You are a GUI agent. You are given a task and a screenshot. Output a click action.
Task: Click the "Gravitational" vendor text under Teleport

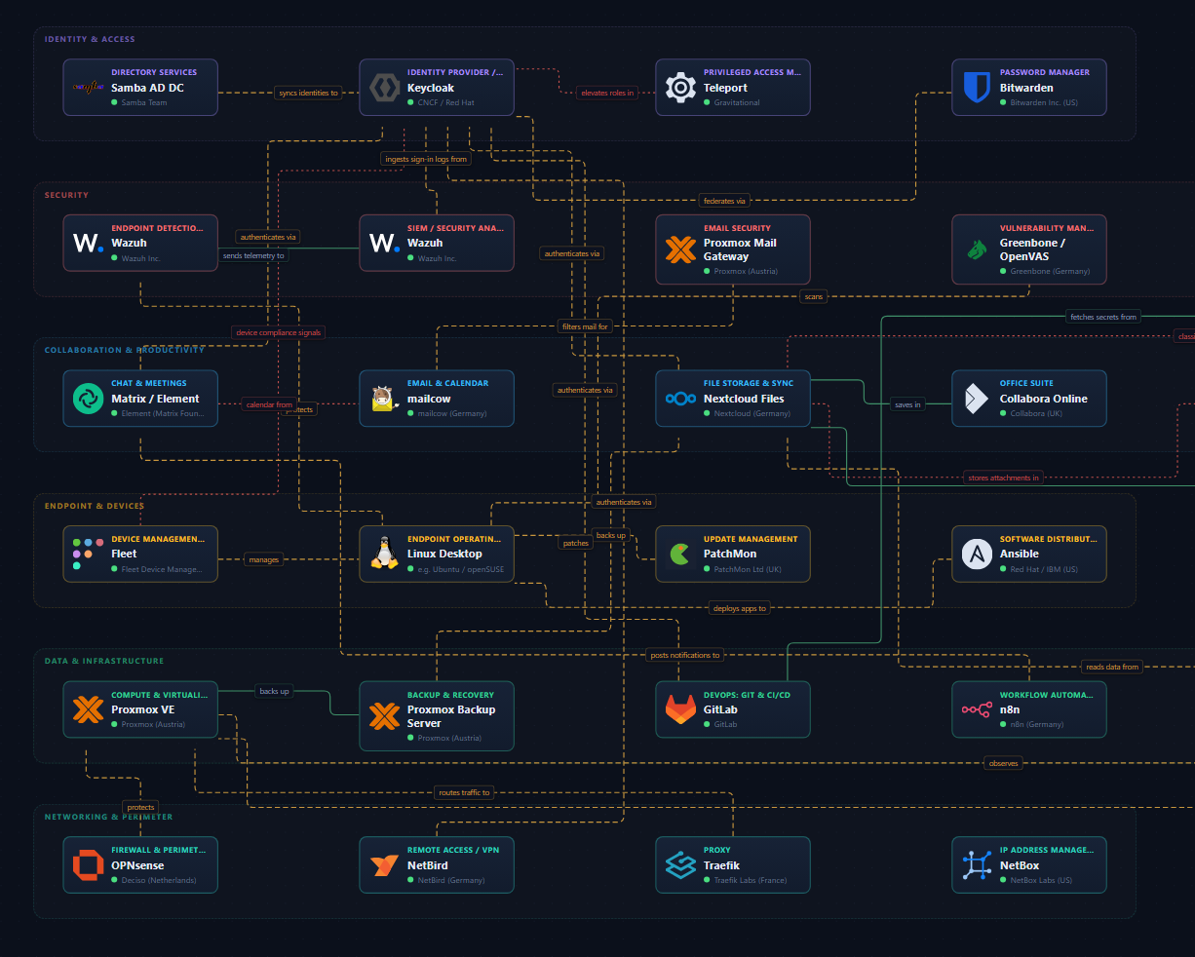click(x=737, y=102)
